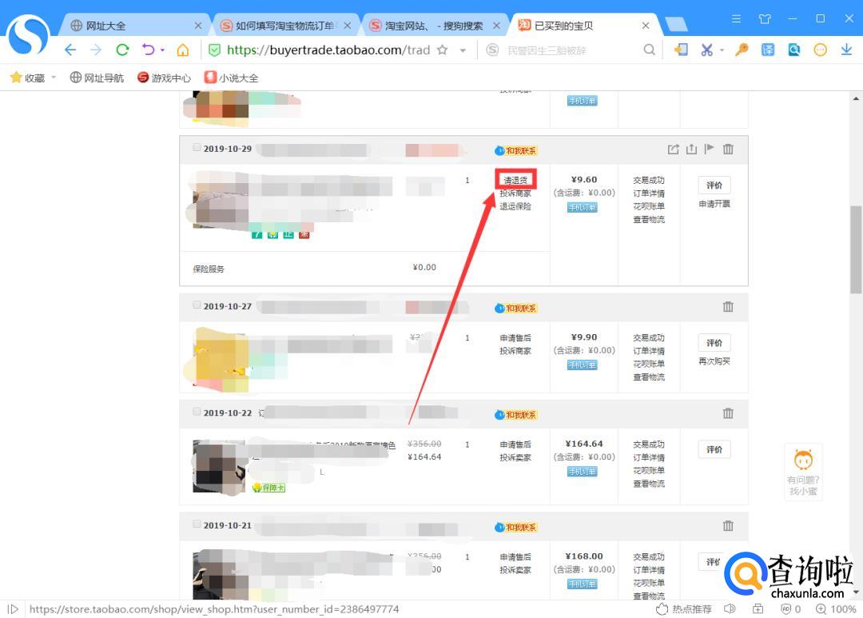The image size is (863, 618).
Task: Open product thumbnail of the ¥164.64 order
Action: 220,466
